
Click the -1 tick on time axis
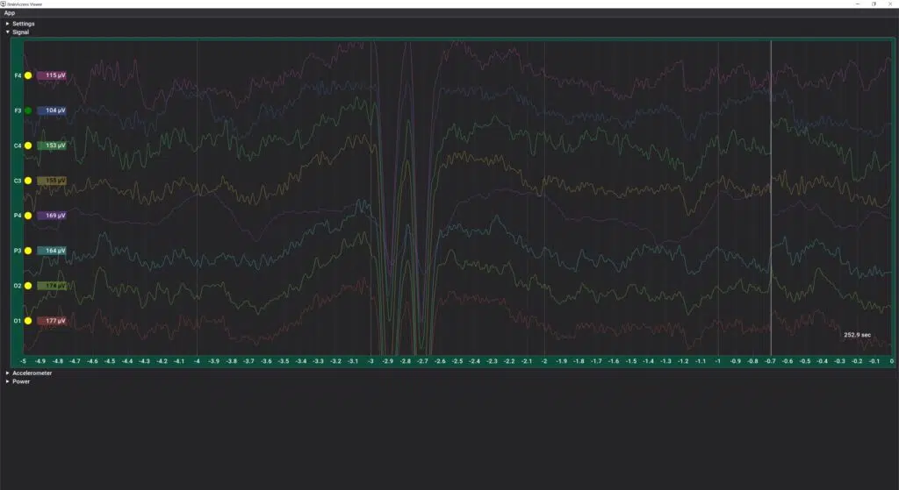tap(718, 361)
